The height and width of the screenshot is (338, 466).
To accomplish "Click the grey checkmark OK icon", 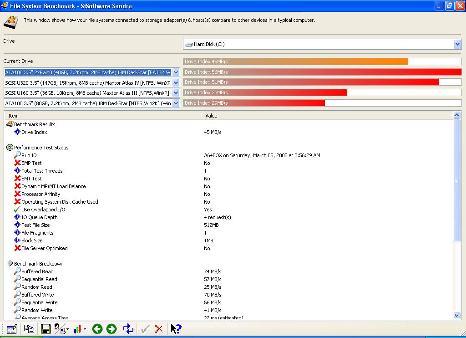I will [145, 329].
